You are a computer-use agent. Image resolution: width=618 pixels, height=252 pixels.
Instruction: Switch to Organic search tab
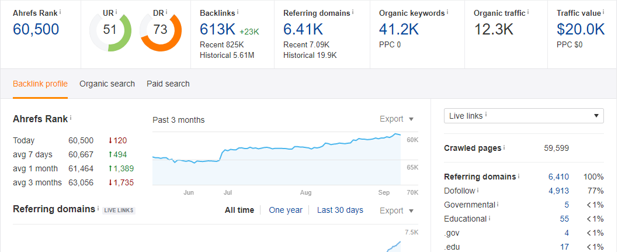point(107,84)
